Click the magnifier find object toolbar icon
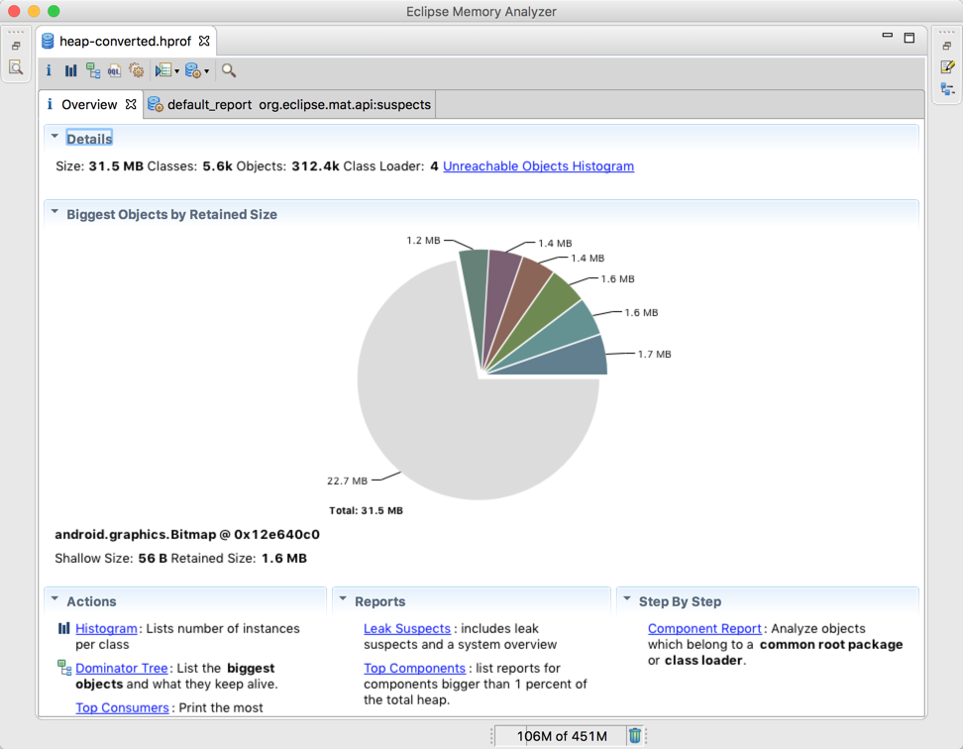This screenshot has width=963, height=749. (x=229, y=70)
